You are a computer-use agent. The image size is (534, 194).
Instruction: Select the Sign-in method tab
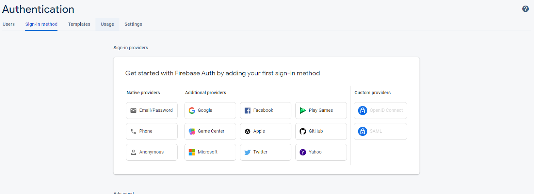[41, 24]
